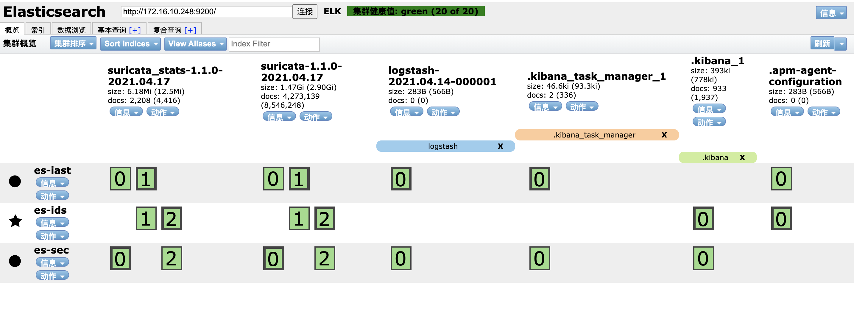Screen dimensions: 854x319
Task: Expand the 动作 menu for suricata-1.1.0-2021.04.17
Action: click(315, 116)
